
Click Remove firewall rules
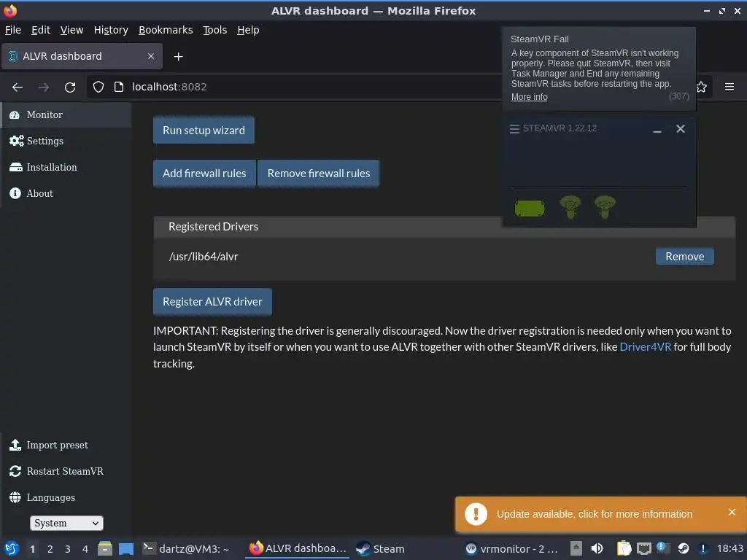tap(318, 174)
